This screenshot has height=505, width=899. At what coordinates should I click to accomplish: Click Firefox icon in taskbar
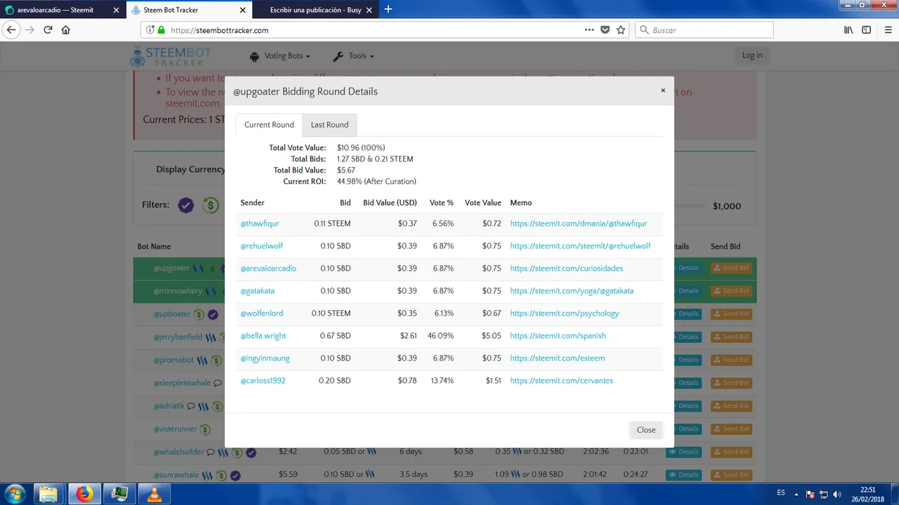coord(84,494)
